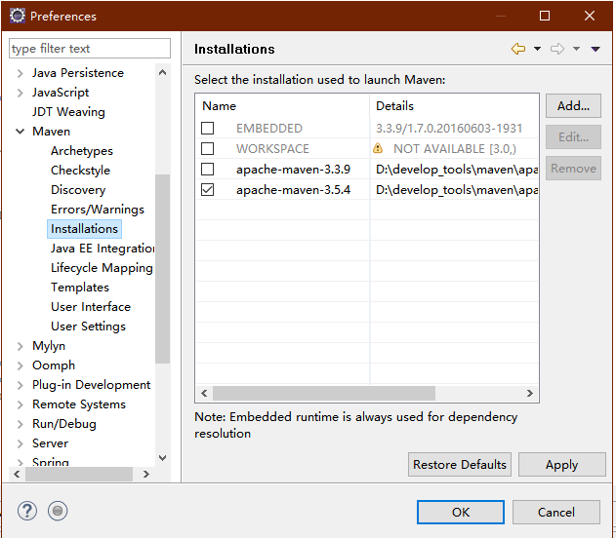
Task: Open the User Interface page
Action: pyautogui.click(x=91, y=307)
